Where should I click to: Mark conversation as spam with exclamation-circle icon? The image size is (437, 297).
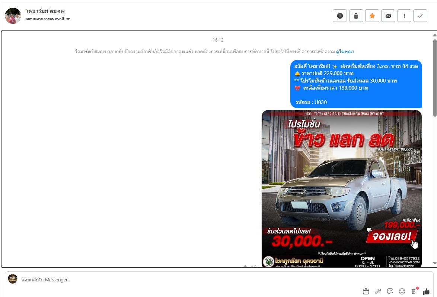[x=340, y=16]
